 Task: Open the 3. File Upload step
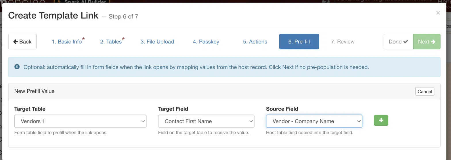[x=157, y=41]
